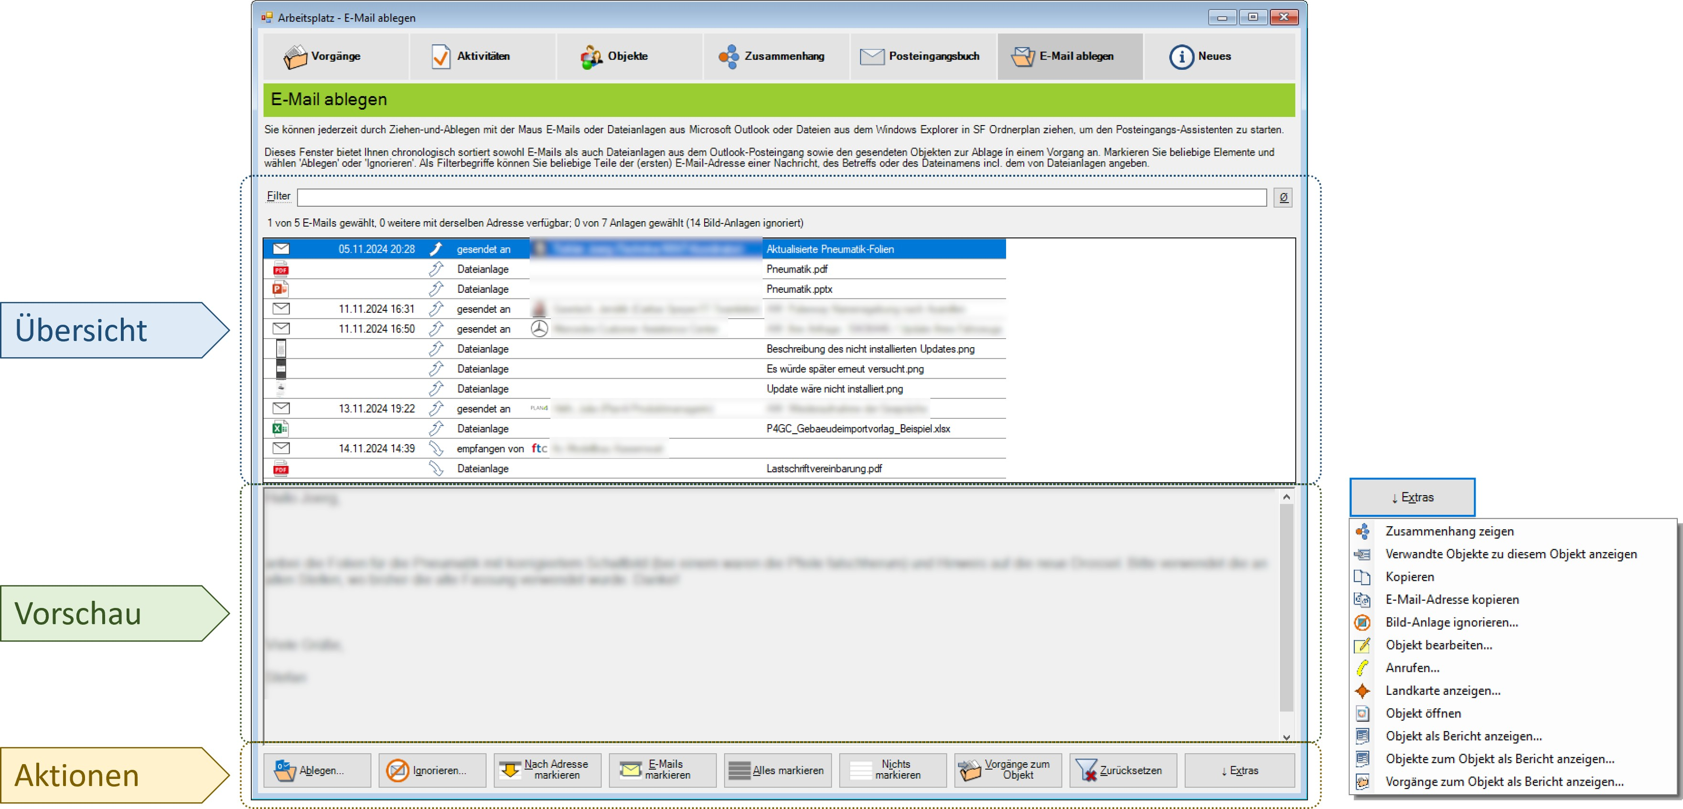Select the Pneumatik.pptx attachment row

634,288
